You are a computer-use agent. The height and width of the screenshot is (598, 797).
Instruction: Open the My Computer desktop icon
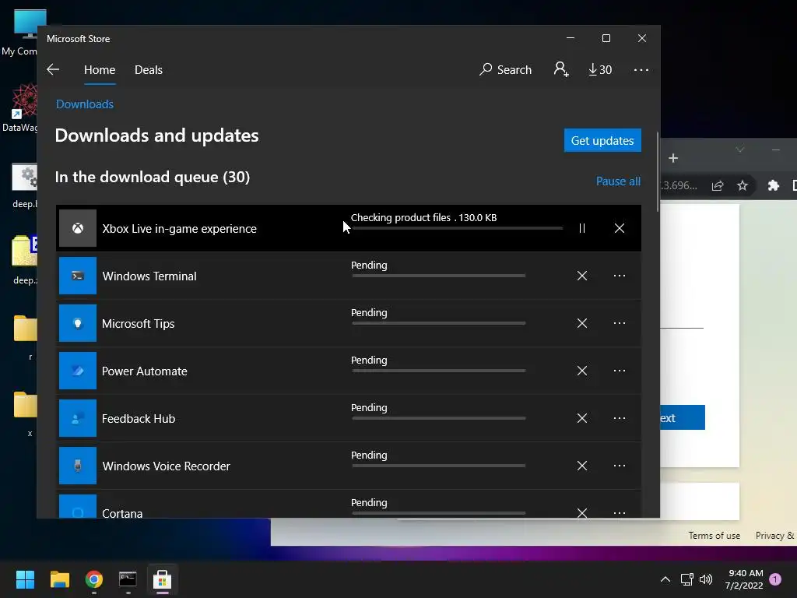click(x=24, y=33)
